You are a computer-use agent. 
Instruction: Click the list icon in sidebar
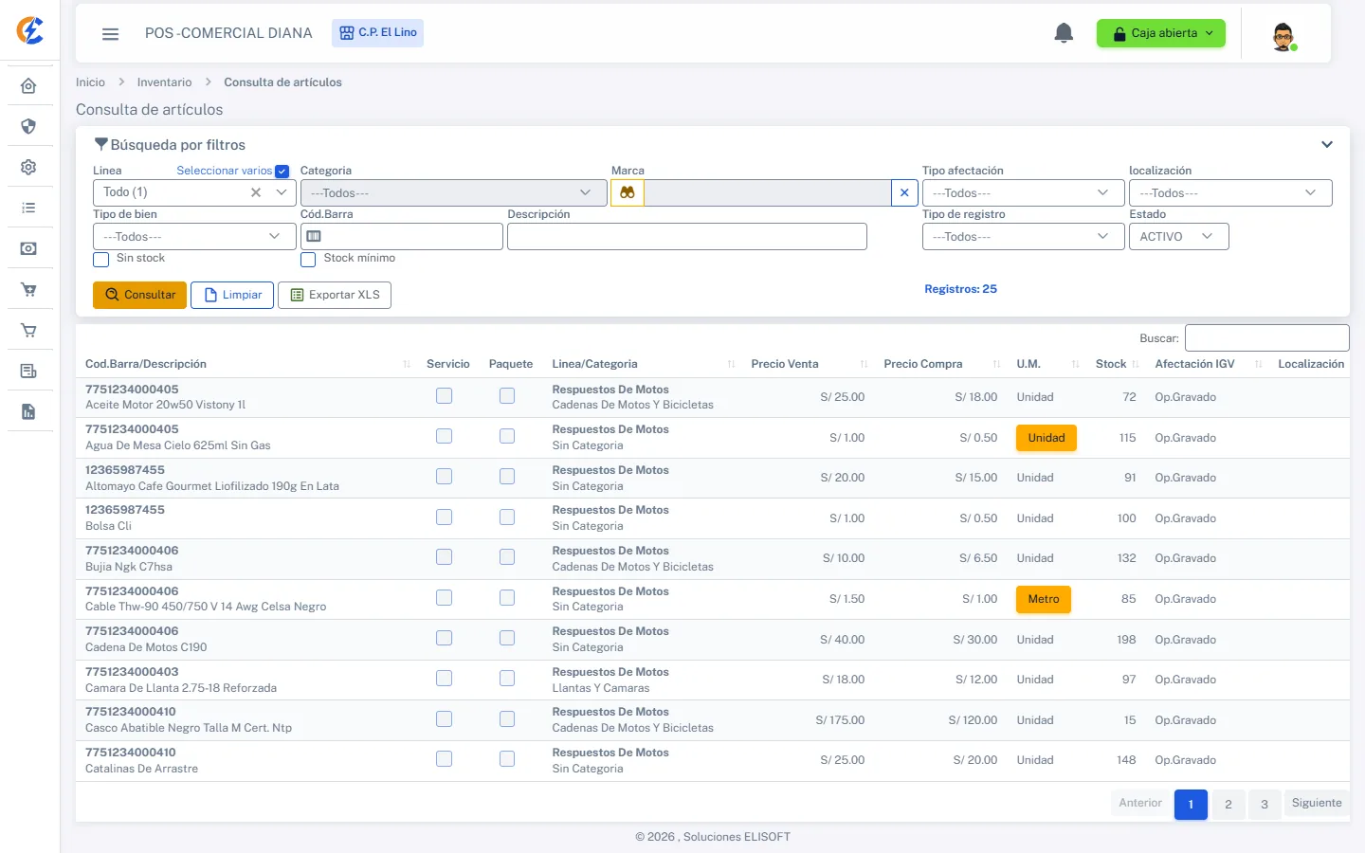[28, 208]
